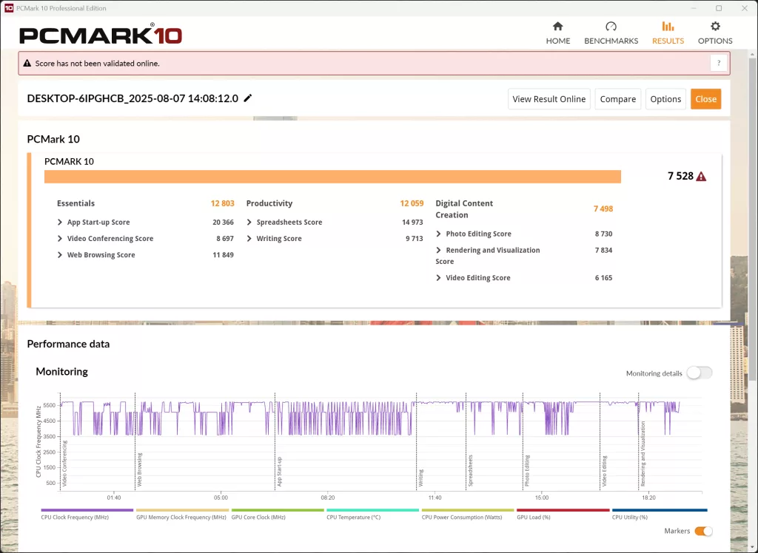Expand Video Conferencing Score details
The width and height of the screenshot is (758, 553).
tap(60, 239)
